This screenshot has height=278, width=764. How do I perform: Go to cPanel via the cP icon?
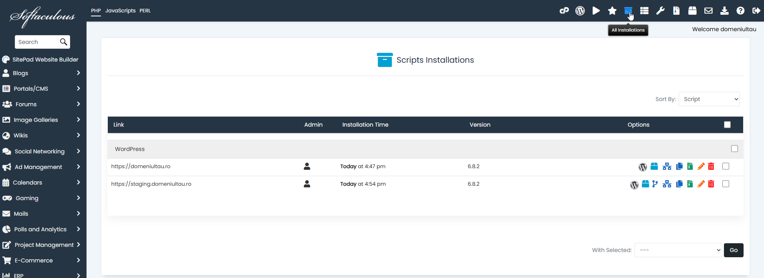[x=564, y=11]
